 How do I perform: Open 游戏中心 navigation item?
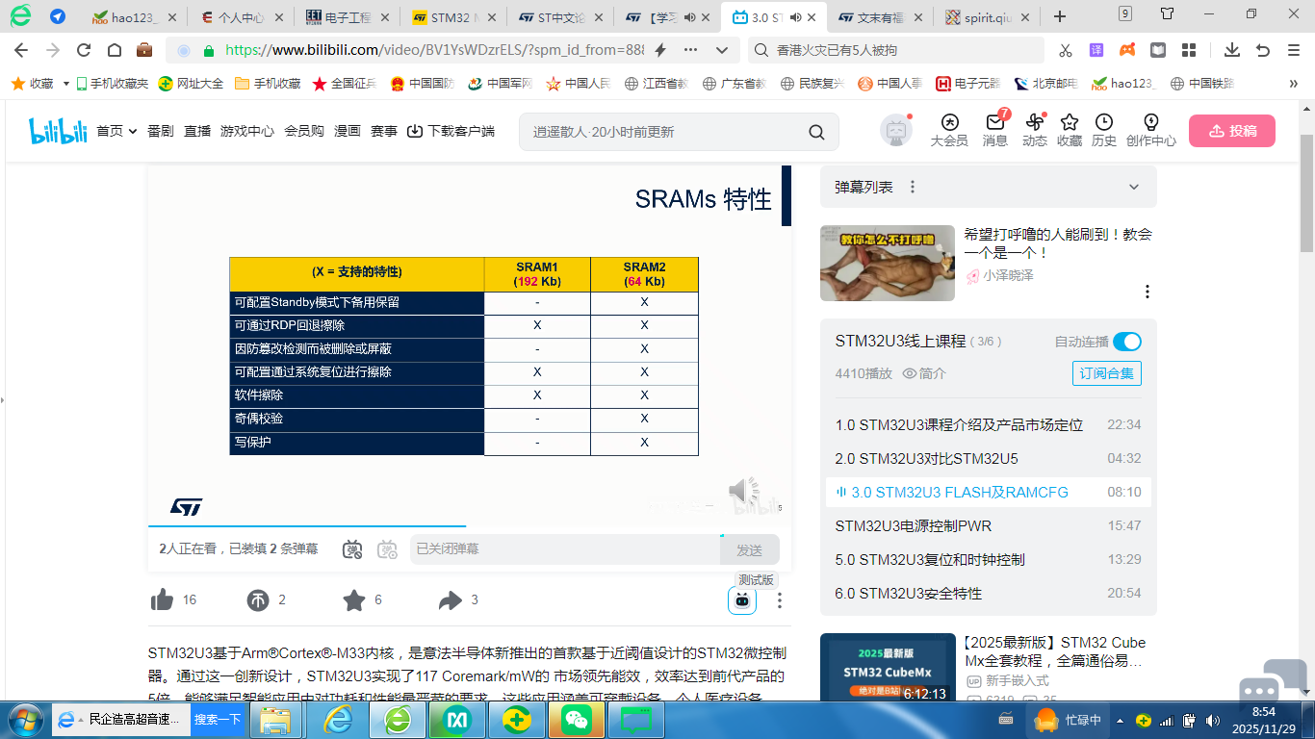(247, 132)
